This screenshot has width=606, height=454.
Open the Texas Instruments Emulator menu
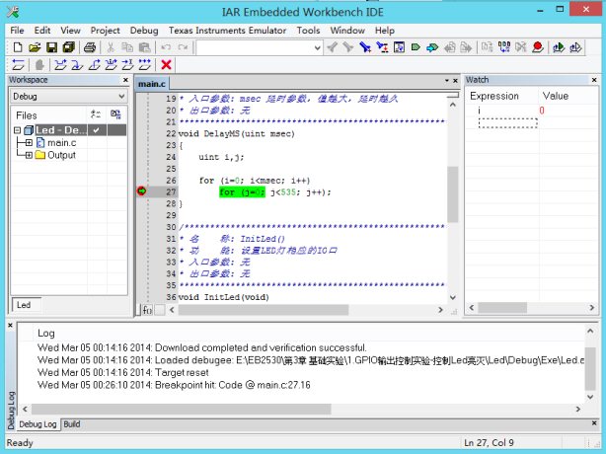tap(227, 31)
